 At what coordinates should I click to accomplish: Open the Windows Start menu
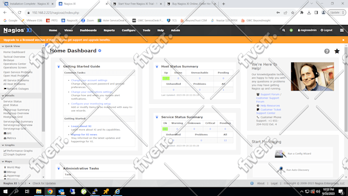pos(5,191)
